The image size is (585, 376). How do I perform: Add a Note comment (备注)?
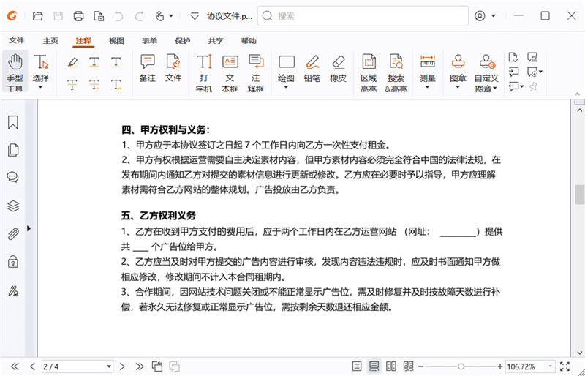pyautogui.click(x=148, y=68)
